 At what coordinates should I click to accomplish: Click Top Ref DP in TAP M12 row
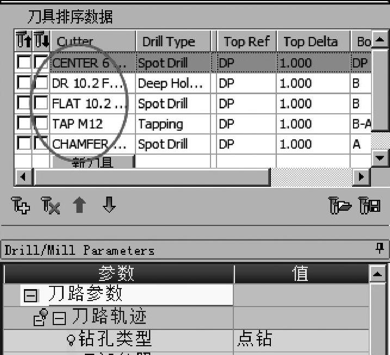point(246,124)
